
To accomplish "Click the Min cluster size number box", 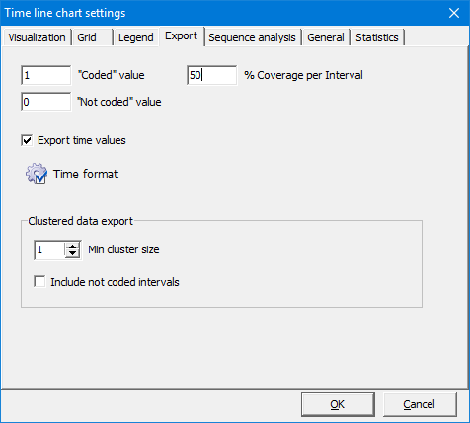I will [49, 250].
